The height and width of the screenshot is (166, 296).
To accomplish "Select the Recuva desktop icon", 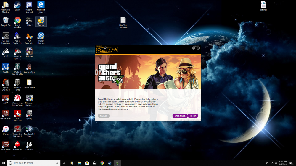I will (x=41, y=22).
